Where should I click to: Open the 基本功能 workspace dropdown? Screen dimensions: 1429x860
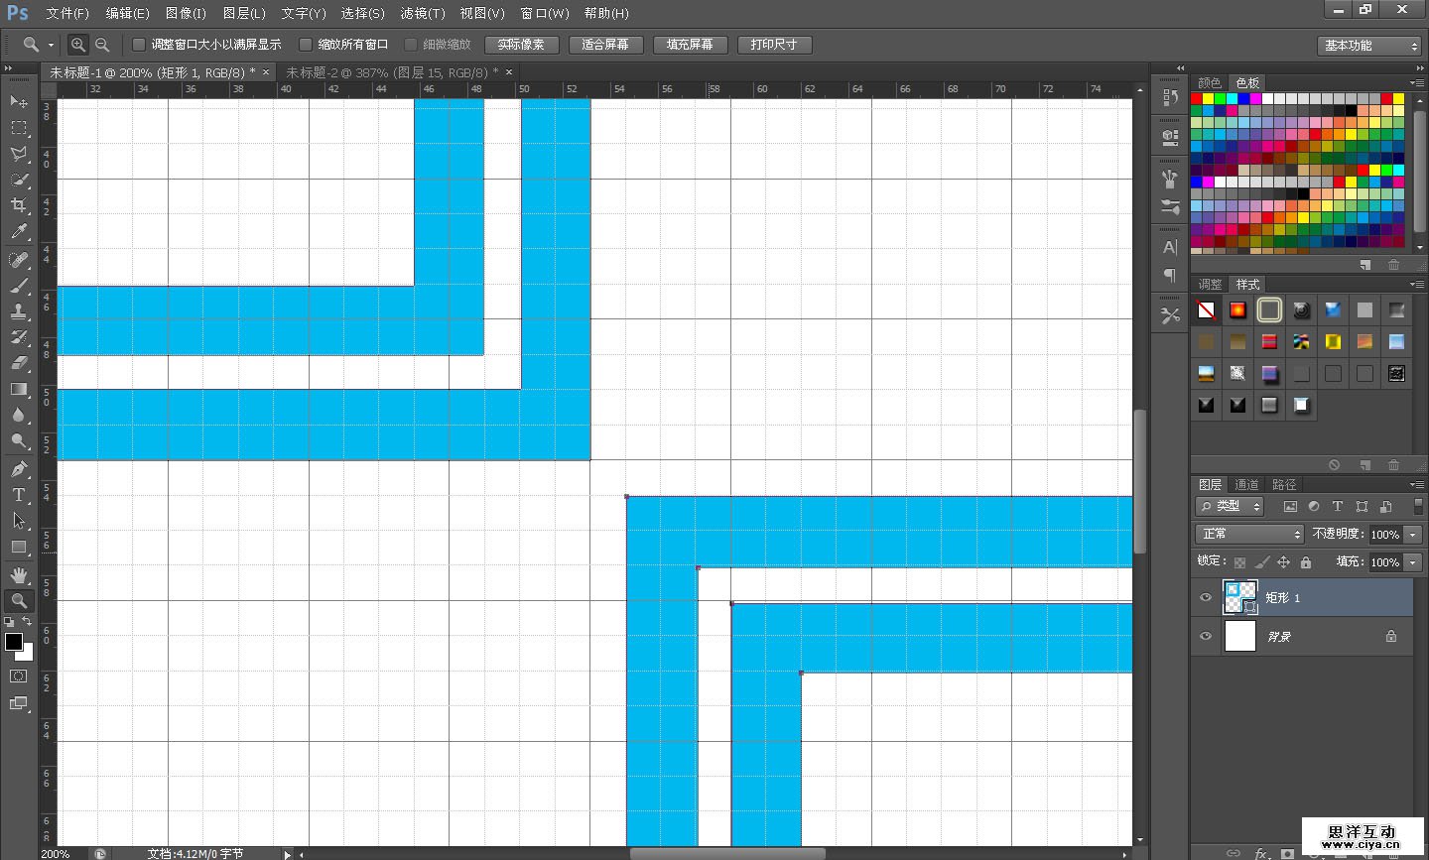(1370, 46)
